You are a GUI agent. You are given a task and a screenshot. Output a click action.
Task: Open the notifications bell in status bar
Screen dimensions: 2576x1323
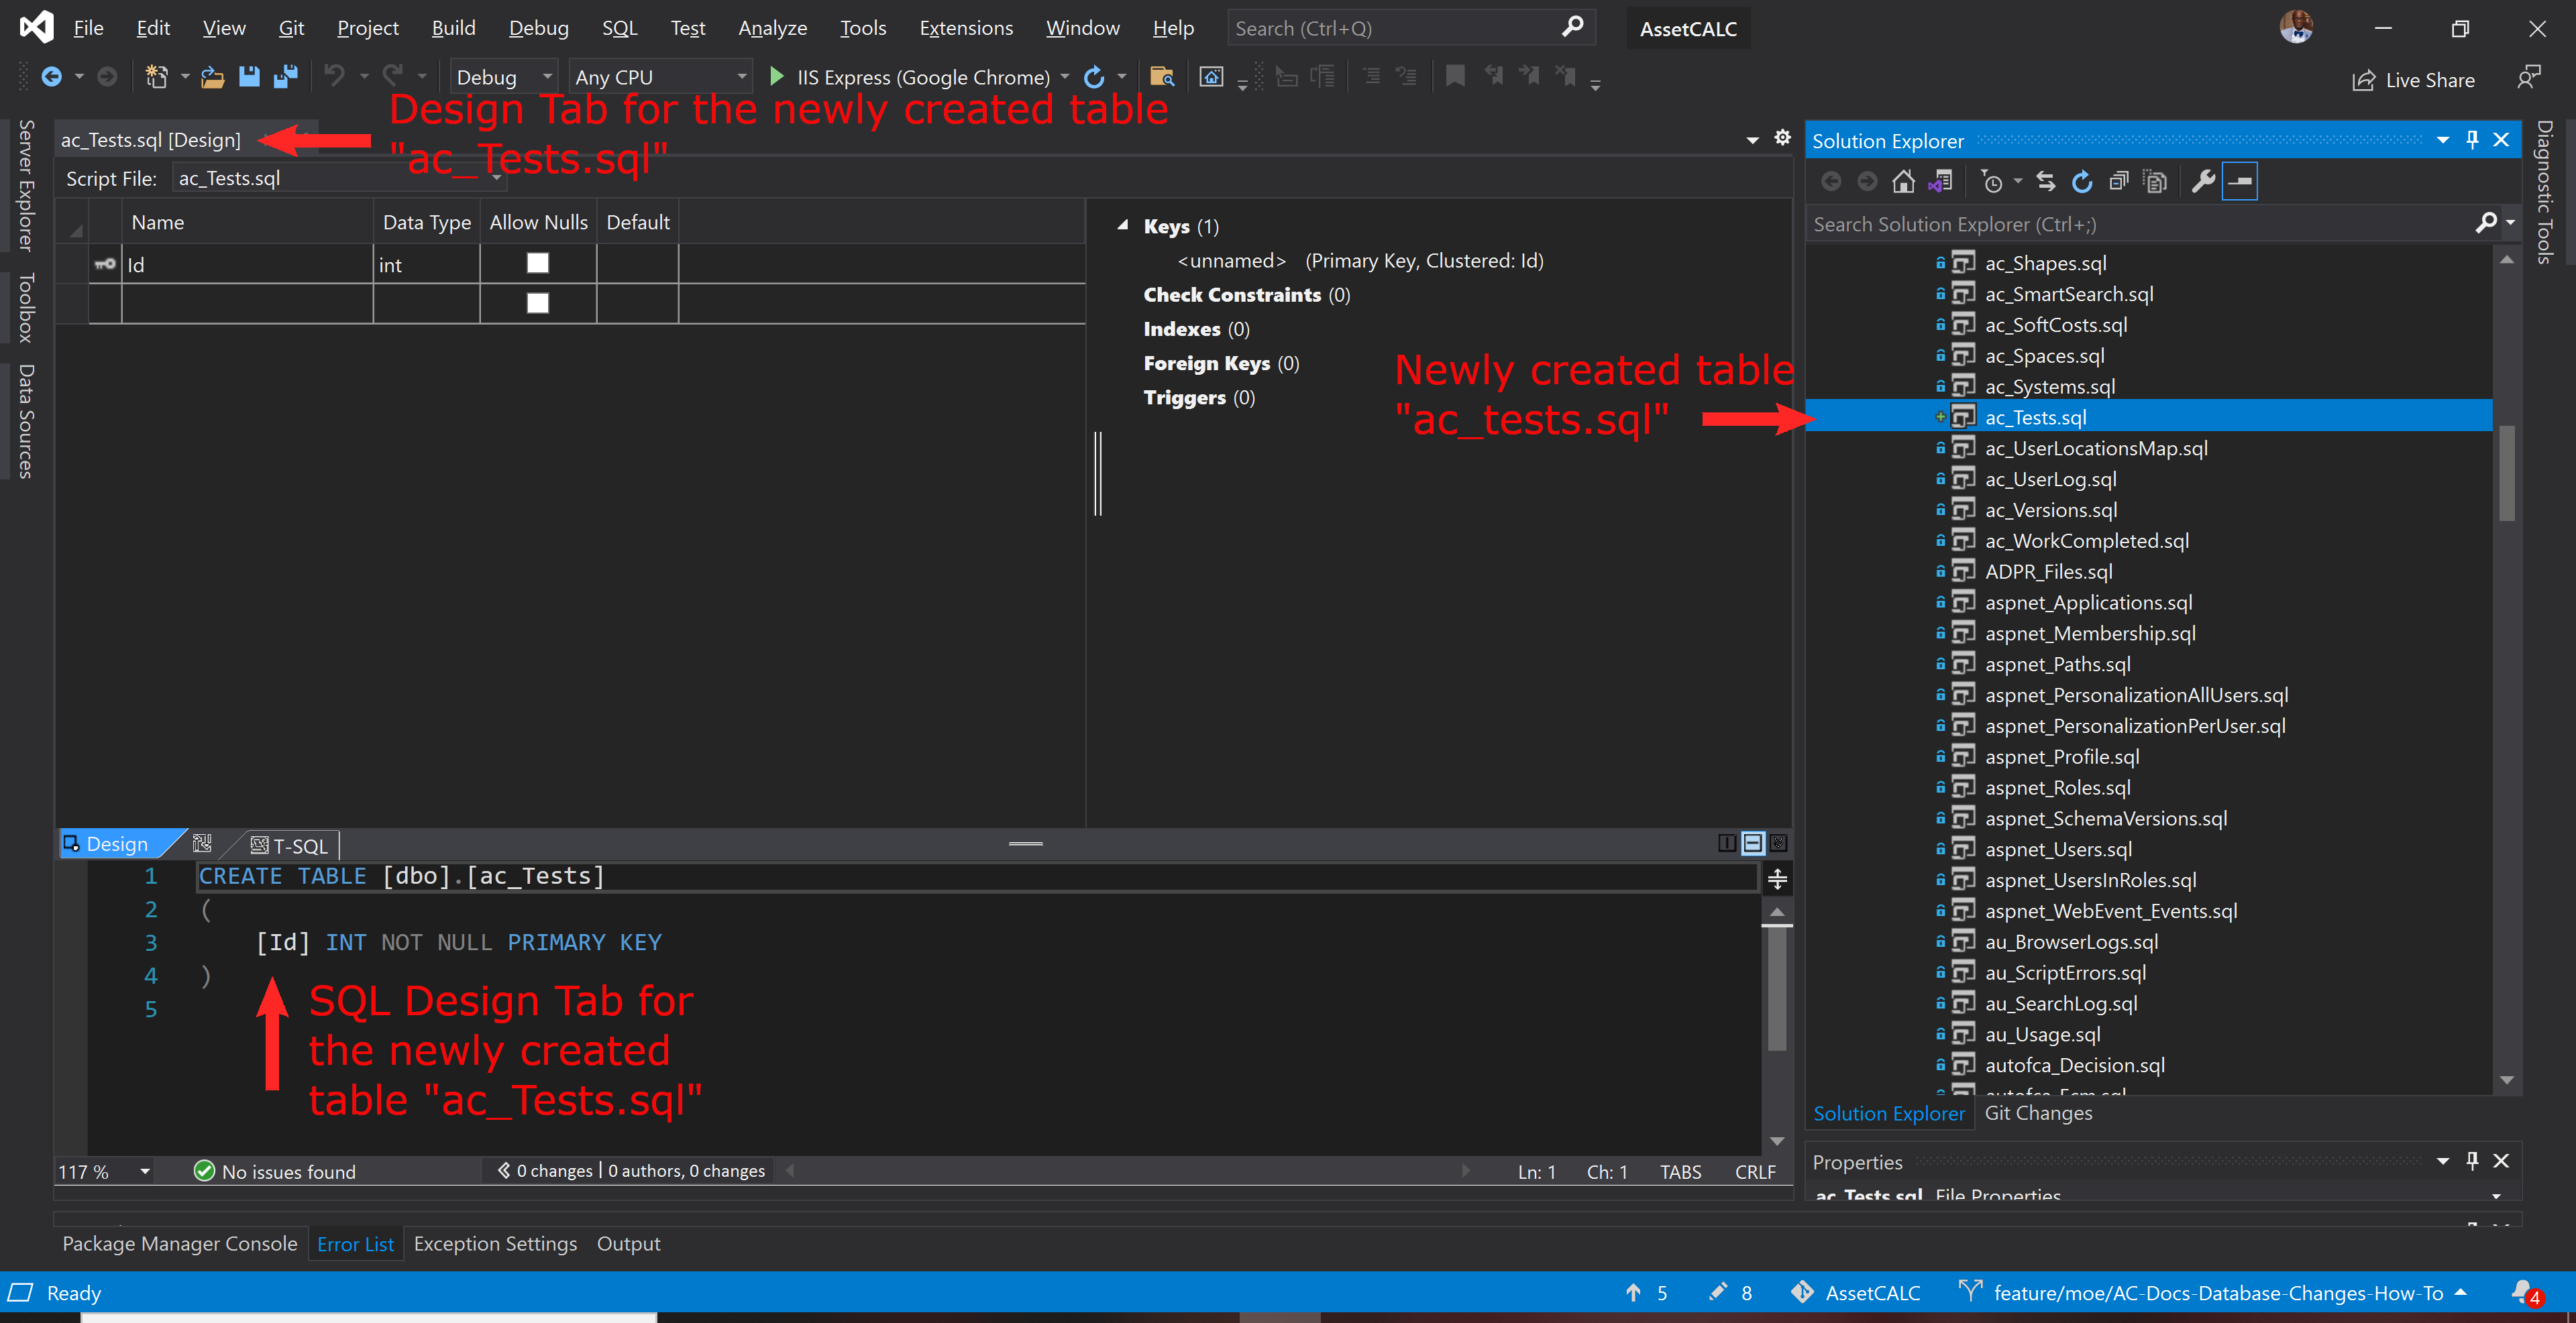click(2524, 1292)
